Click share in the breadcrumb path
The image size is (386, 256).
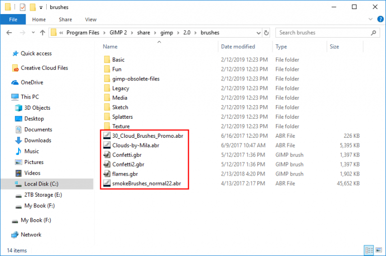(x=144, y=33)
